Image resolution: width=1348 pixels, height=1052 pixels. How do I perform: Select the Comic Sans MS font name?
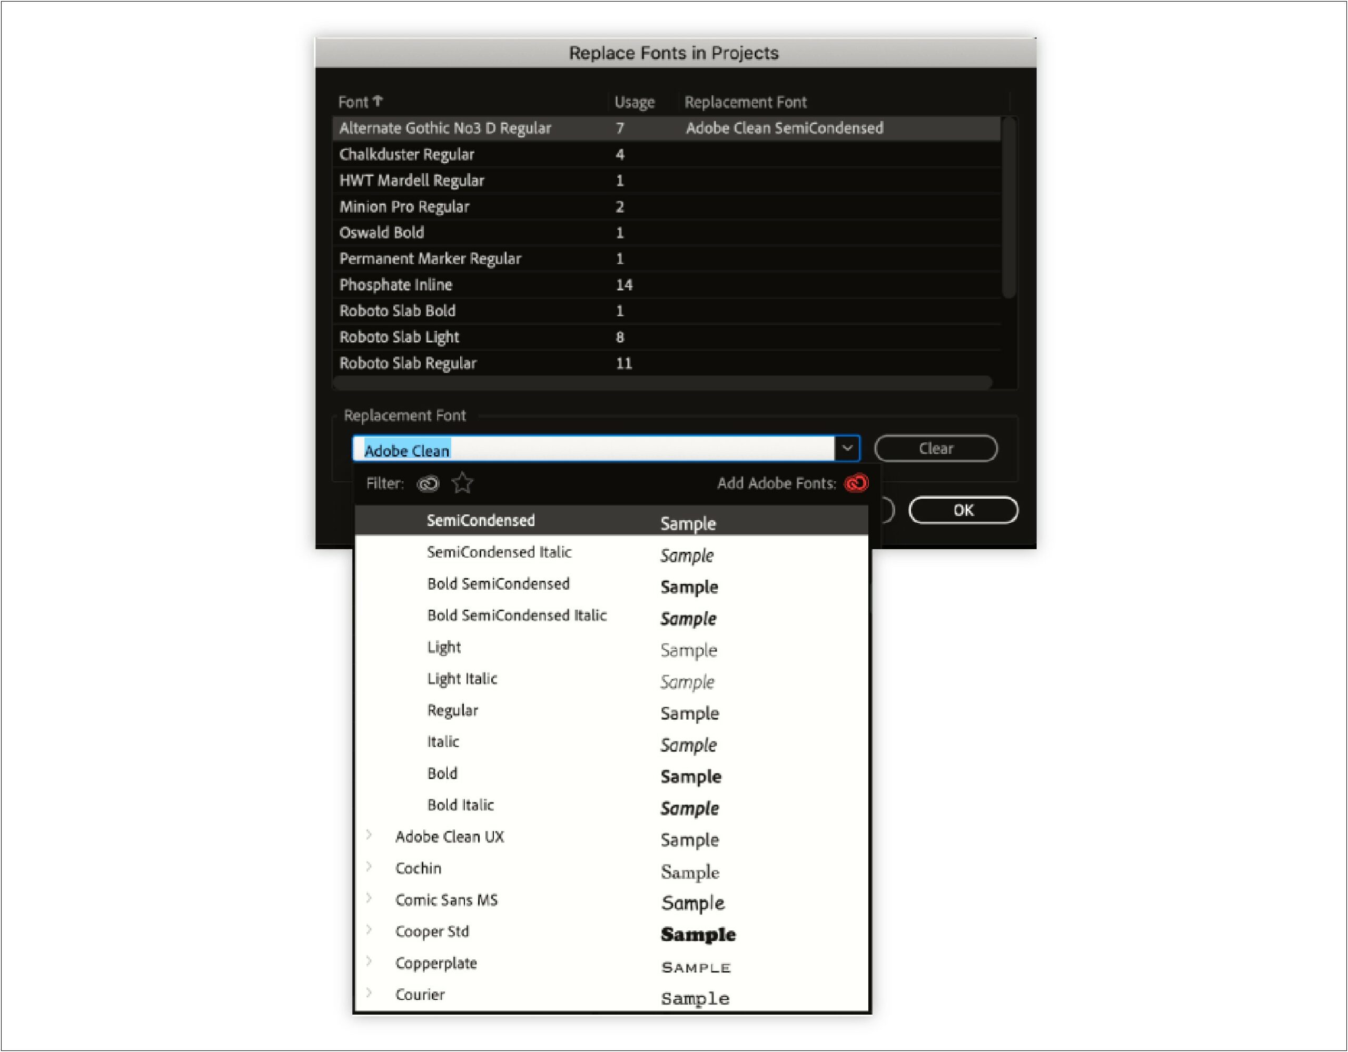tap(446, 900)
